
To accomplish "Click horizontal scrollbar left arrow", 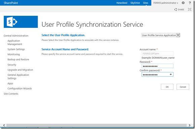I will [x=4, y=125].
